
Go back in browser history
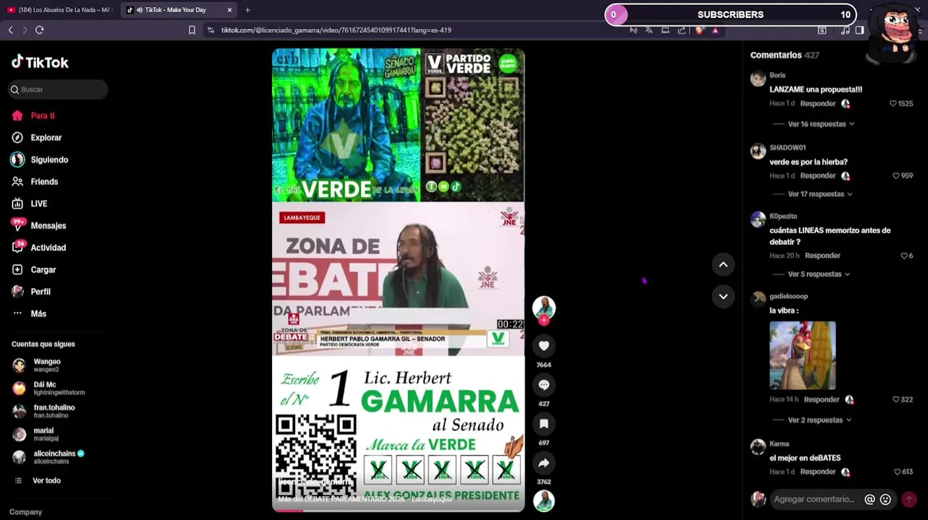(x=10, y=30)
